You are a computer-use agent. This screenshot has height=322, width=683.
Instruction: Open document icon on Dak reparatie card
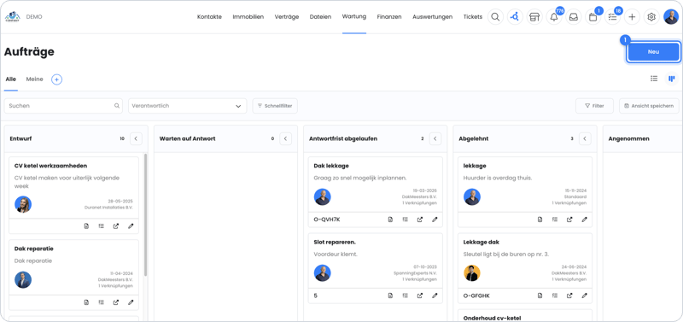pyautogui.click(x=86, y=302)
